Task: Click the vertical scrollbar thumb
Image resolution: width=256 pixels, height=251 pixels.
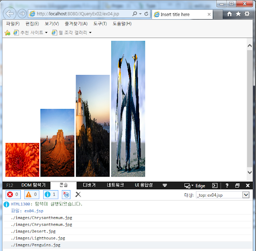Action: click(x=250, y=108)
